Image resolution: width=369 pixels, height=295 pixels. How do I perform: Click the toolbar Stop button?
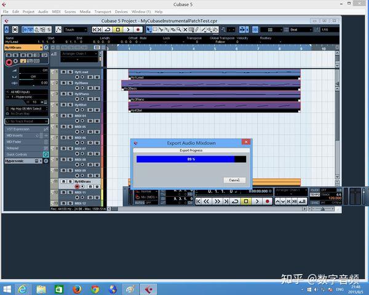click(118, 29)
